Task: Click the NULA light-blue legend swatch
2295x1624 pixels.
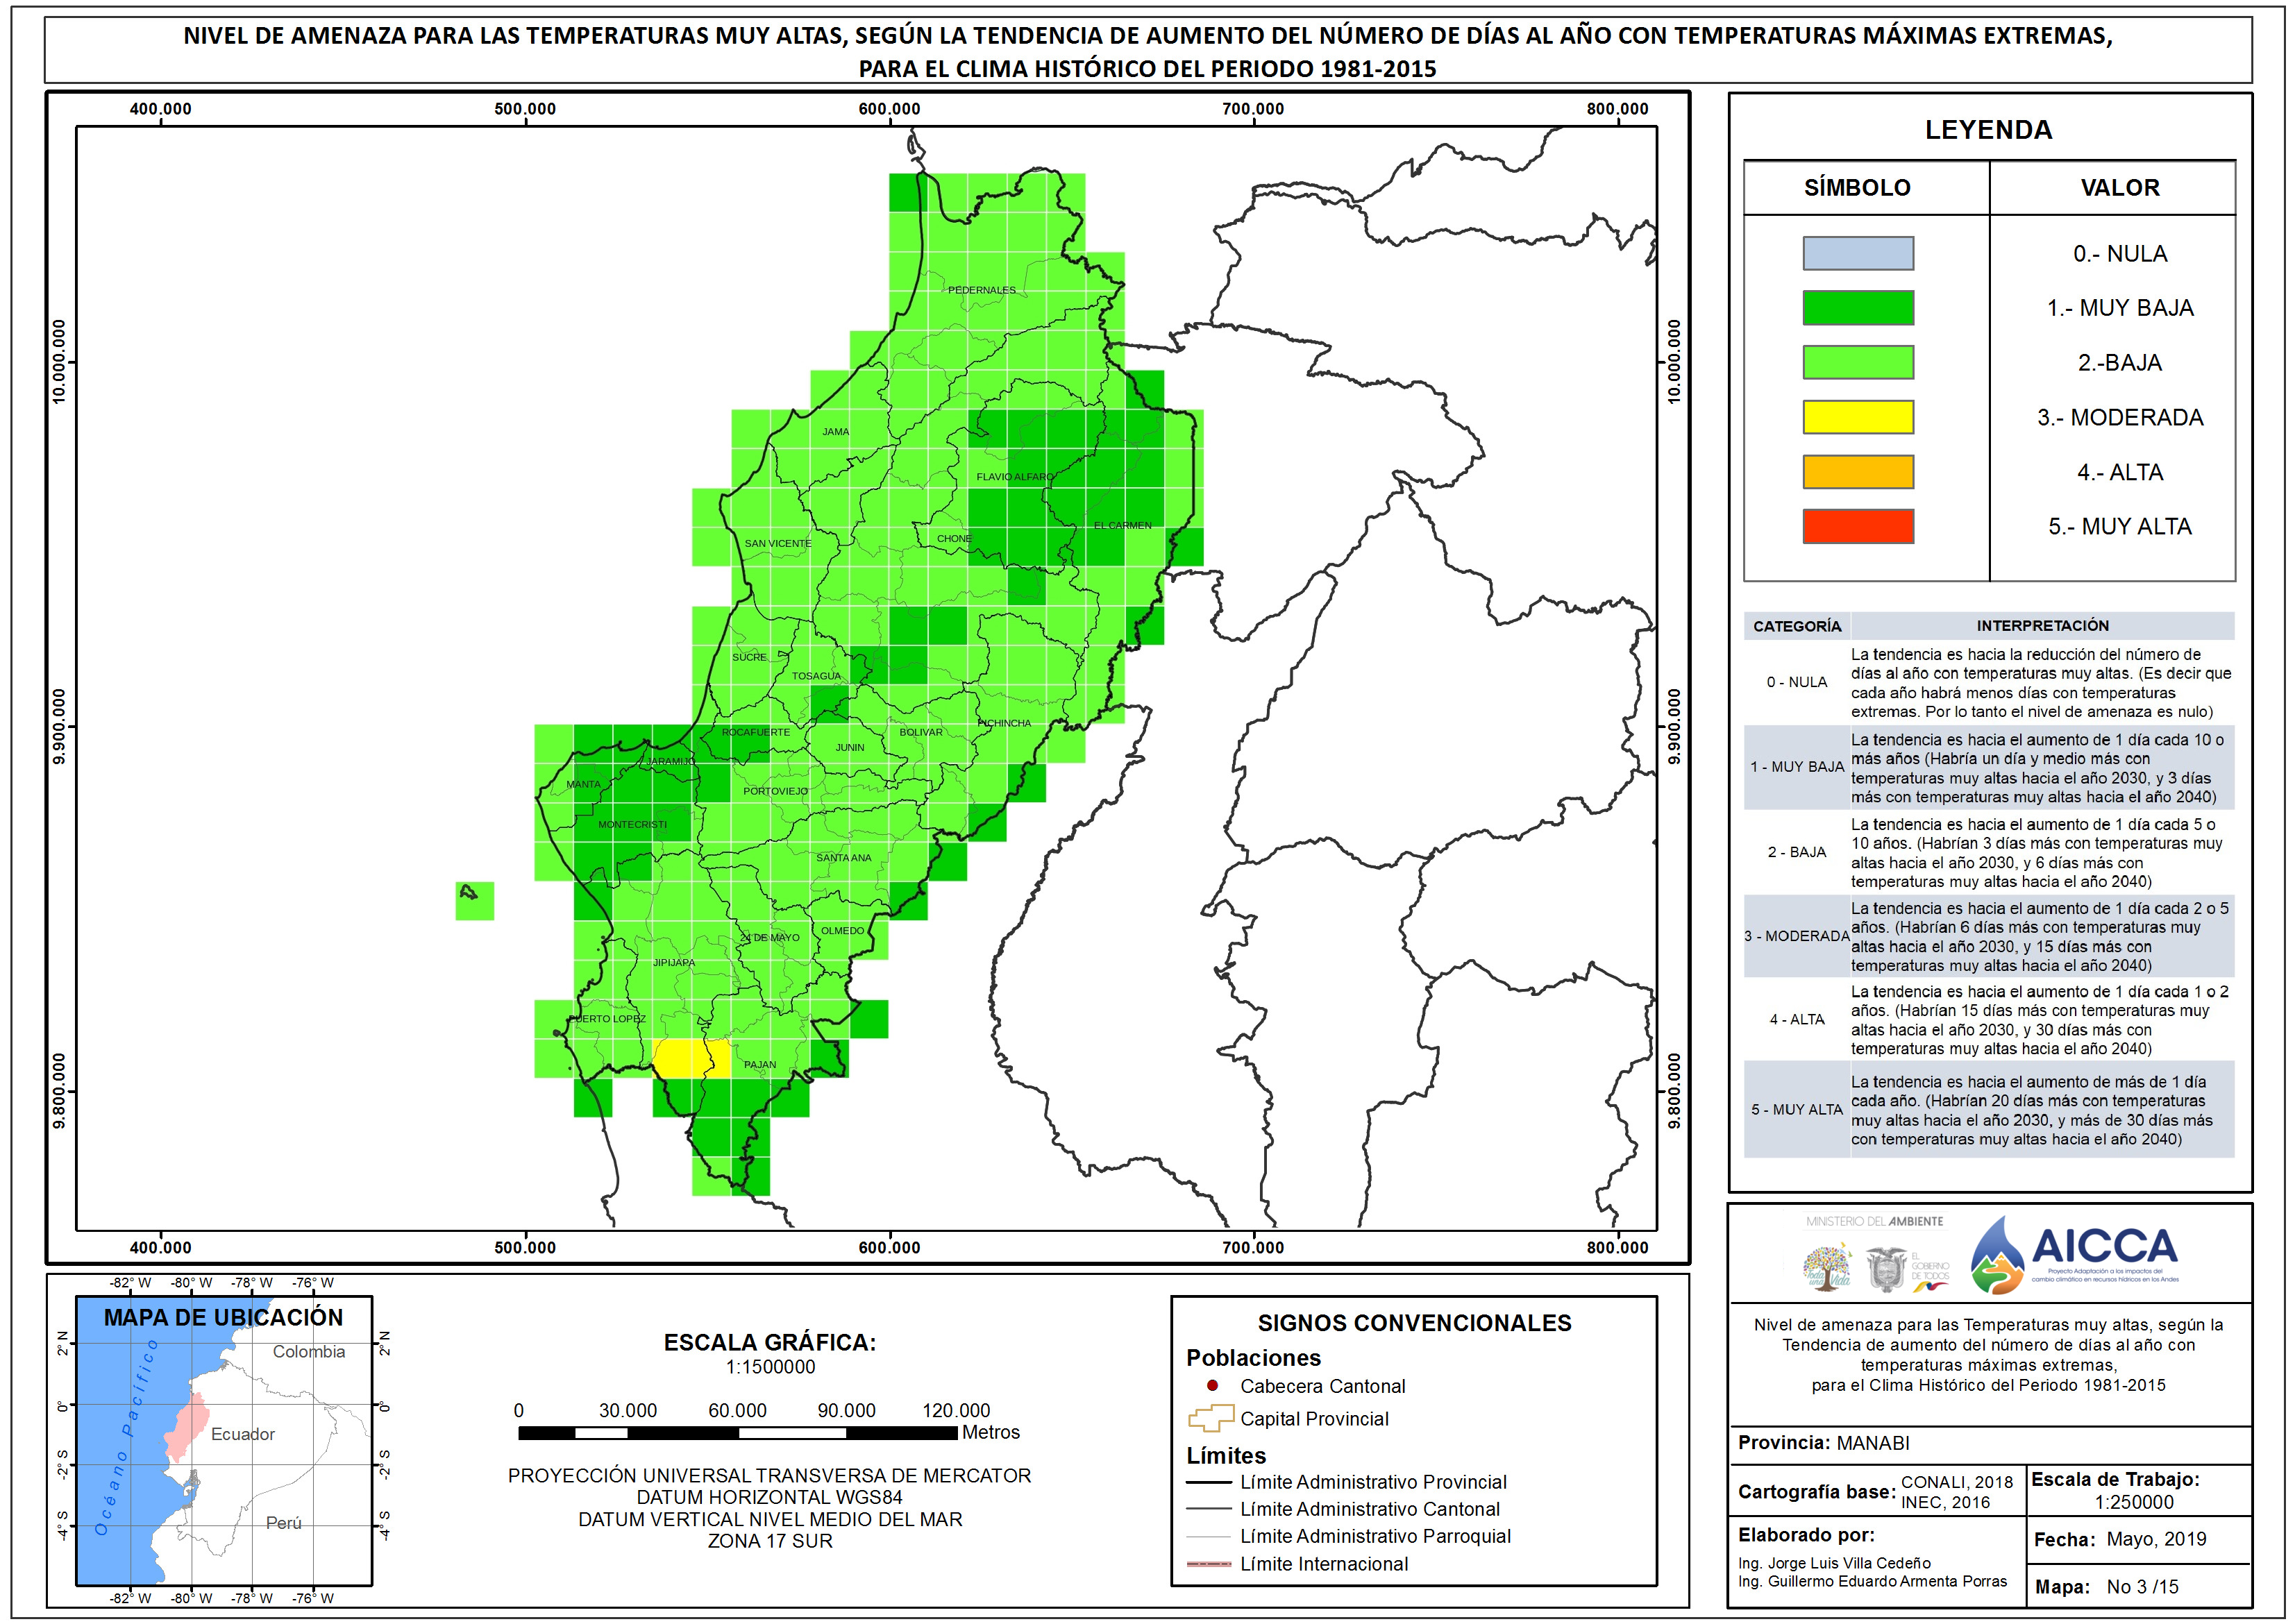Action: click(1857, 253)
